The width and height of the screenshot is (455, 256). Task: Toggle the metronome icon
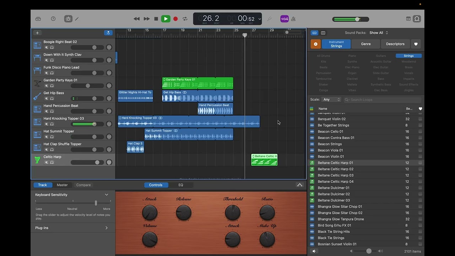coord(293,19)
